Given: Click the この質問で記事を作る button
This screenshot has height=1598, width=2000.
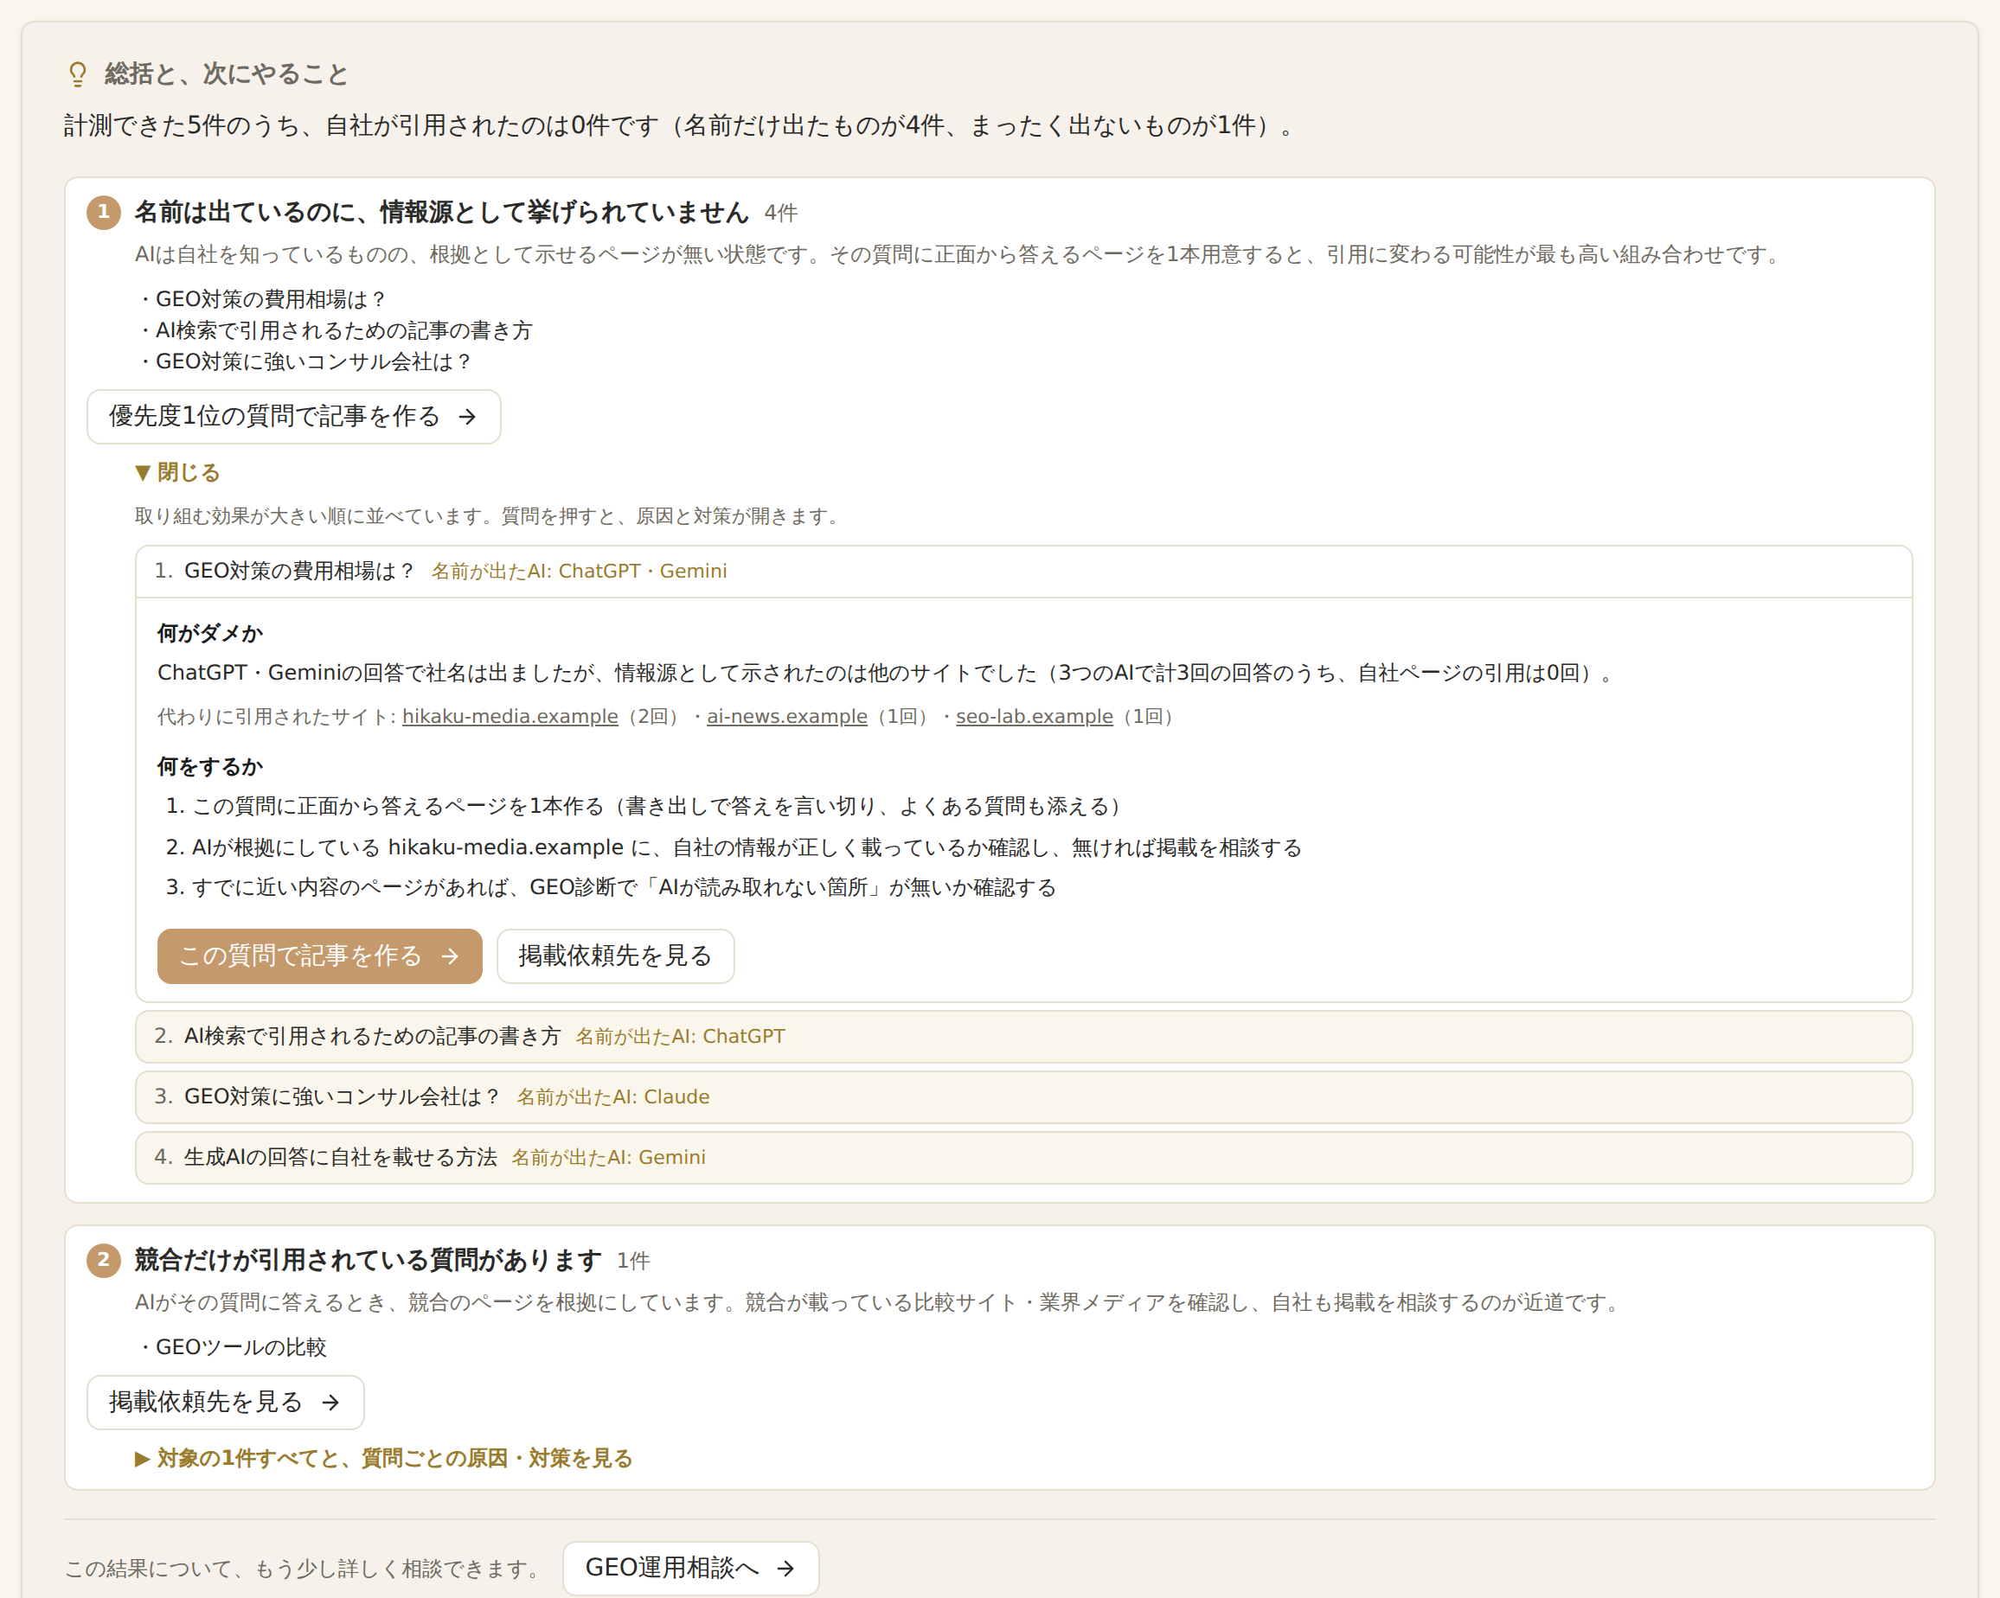Looking at the screenshot, I should 319,956.
